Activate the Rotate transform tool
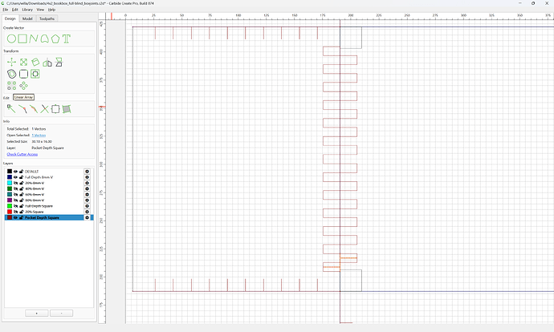Image resolution: width=554 pixels, height=332 pixels. click(35, 63)
